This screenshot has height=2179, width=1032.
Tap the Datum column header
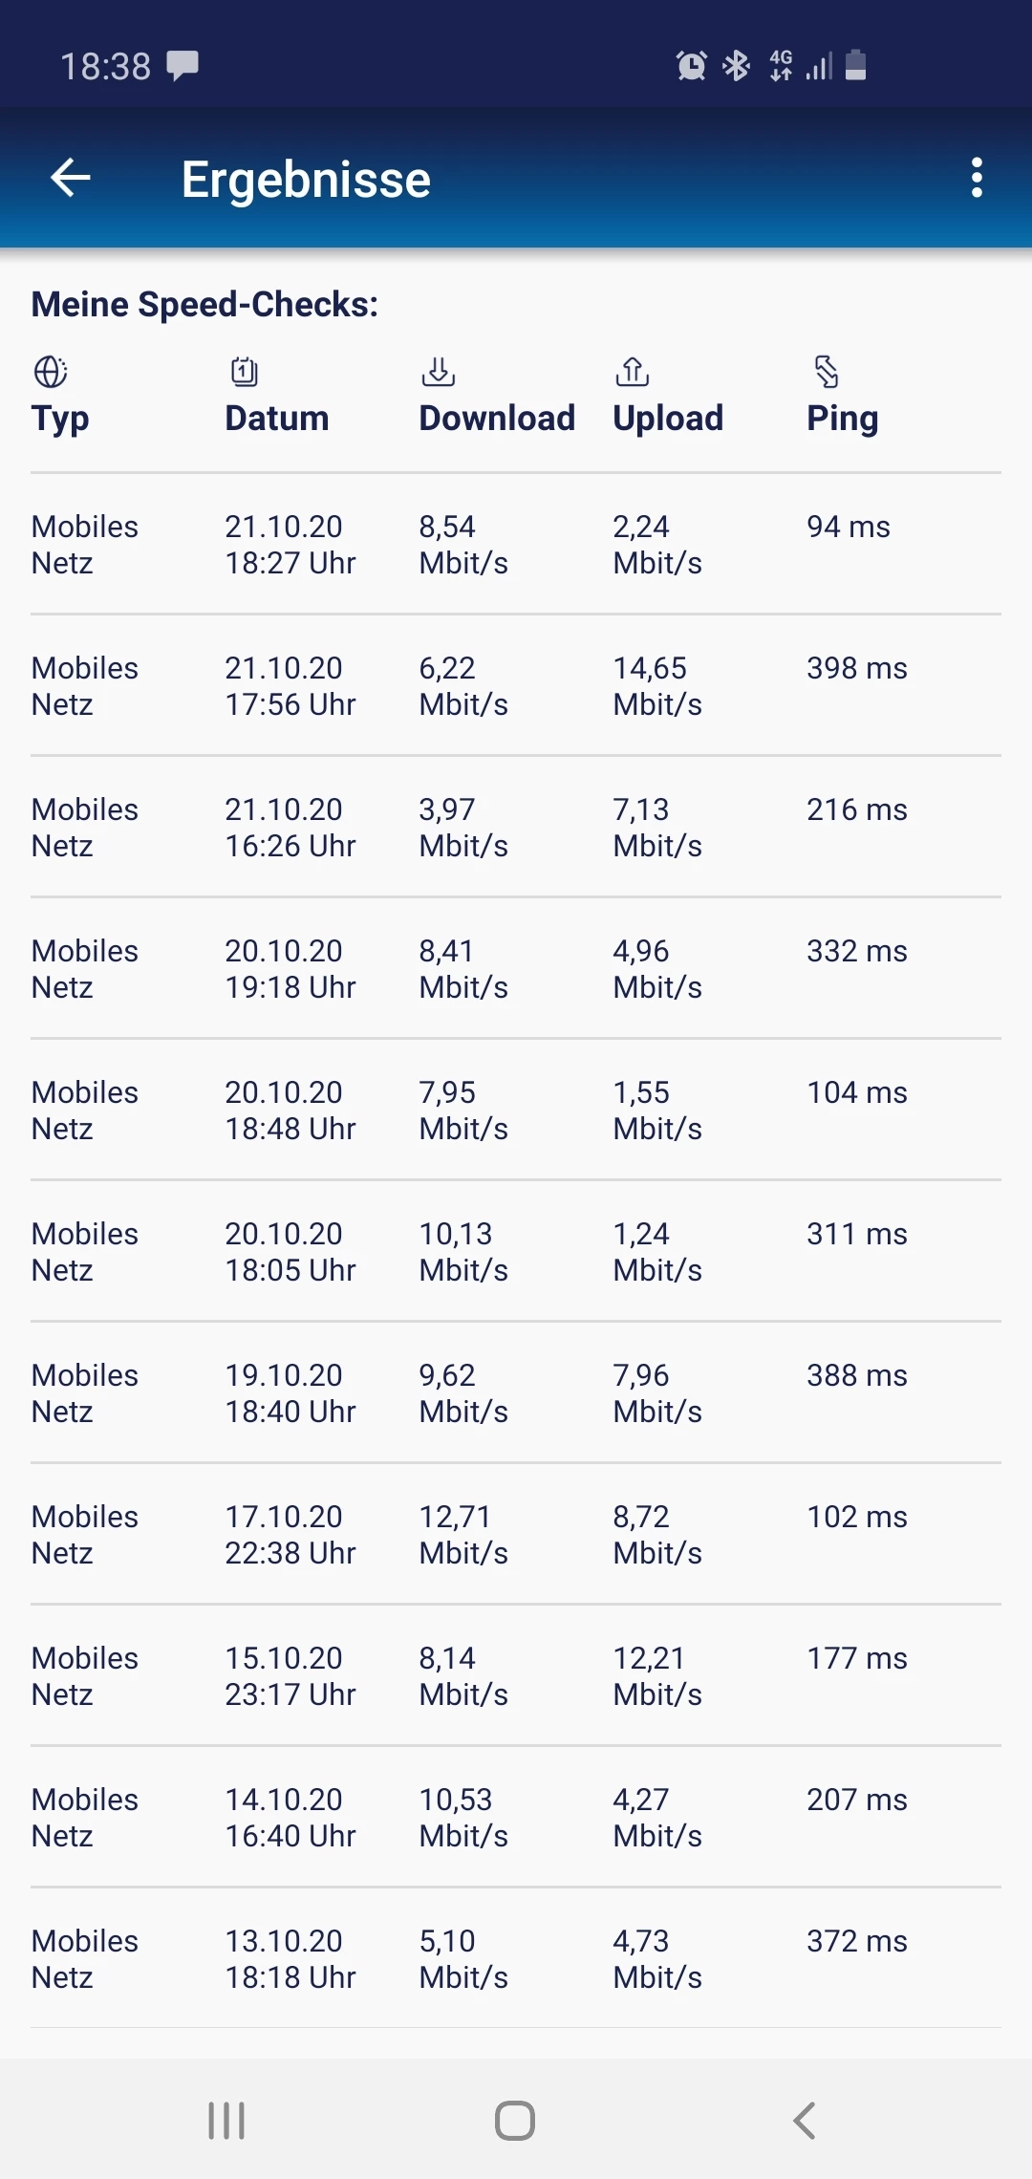(277, 418)
